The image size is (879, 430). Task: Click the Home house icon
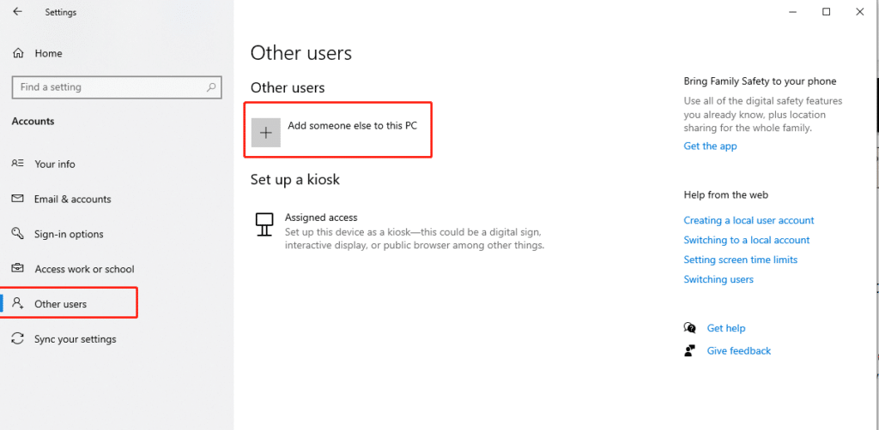pyautogui.click(x=19, y=53)
